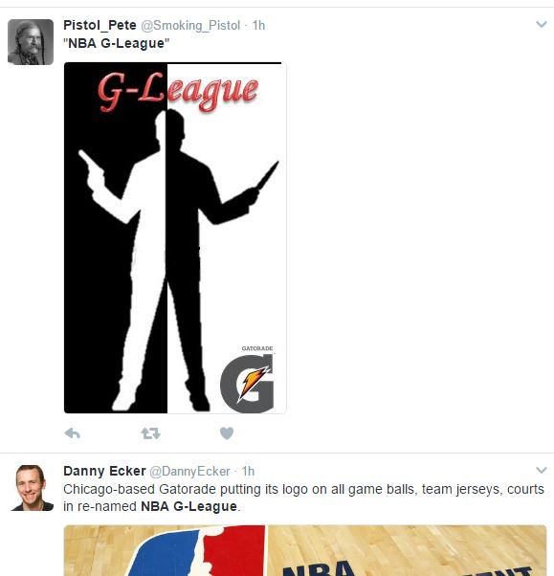Open the 1h timestamp on Danny Ecker's tweet
Viewport: 554px width, 576px height.
[248, 472]
